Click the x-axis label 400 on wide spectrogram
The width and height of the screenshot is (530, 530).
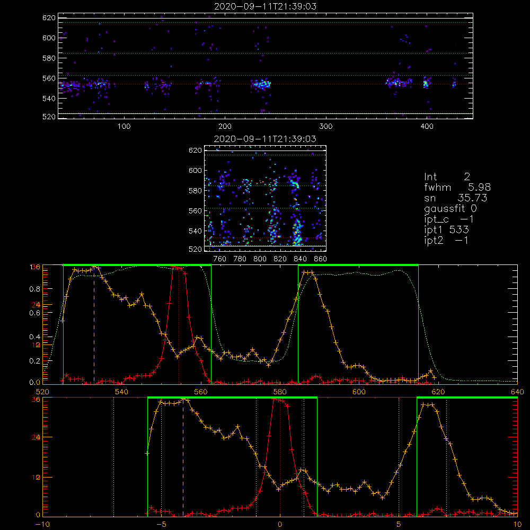427,127
